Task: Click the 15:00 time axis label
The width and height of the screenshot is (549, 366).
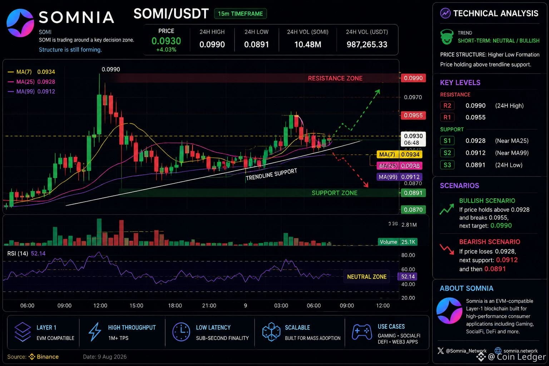Action: [136, 306]
